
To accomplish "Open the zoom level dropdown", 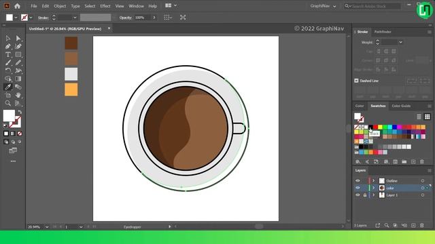I will coord(47,227).
